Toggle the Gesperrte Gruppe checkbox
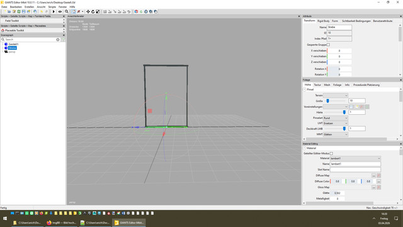The image size is (403, 227). click(x=328, y=45)
